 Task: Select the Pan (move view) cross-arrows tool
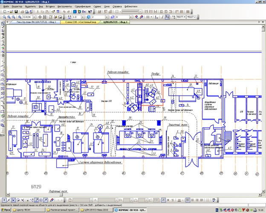pos(40,17)
